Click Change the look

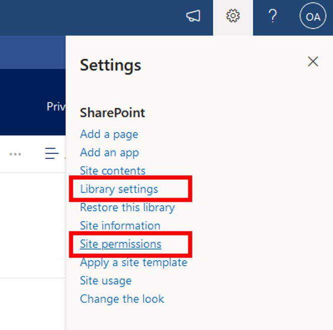(122, 299)
